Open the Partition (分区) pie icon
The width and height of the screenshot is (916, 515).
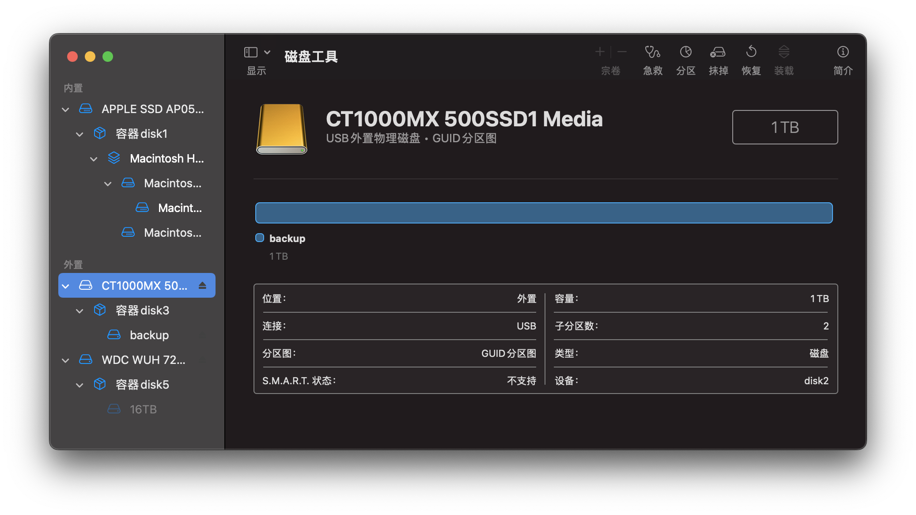[x=685, y=52]
